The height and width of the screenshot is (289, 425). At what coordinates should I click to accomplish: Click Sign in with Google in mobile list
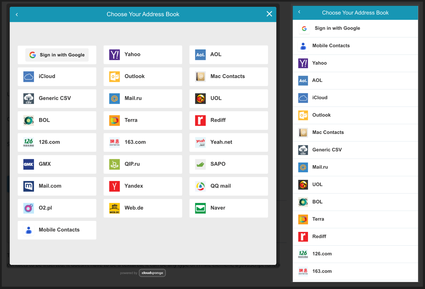tap(355, 28)
